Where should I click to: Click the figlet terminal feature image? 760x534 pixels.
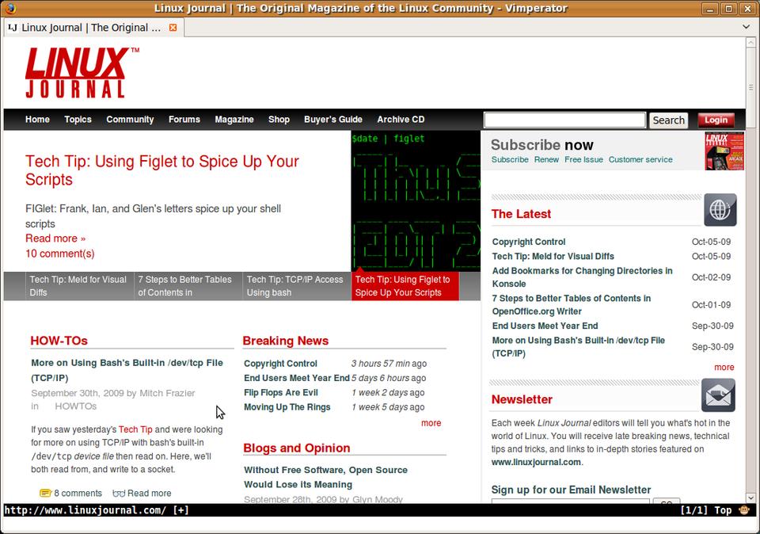point(416,200)
